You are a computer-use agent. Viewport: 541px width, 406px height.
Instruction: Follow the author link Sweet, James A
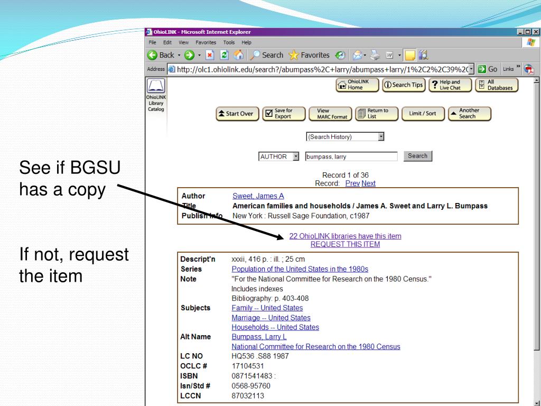click(258, 196)
